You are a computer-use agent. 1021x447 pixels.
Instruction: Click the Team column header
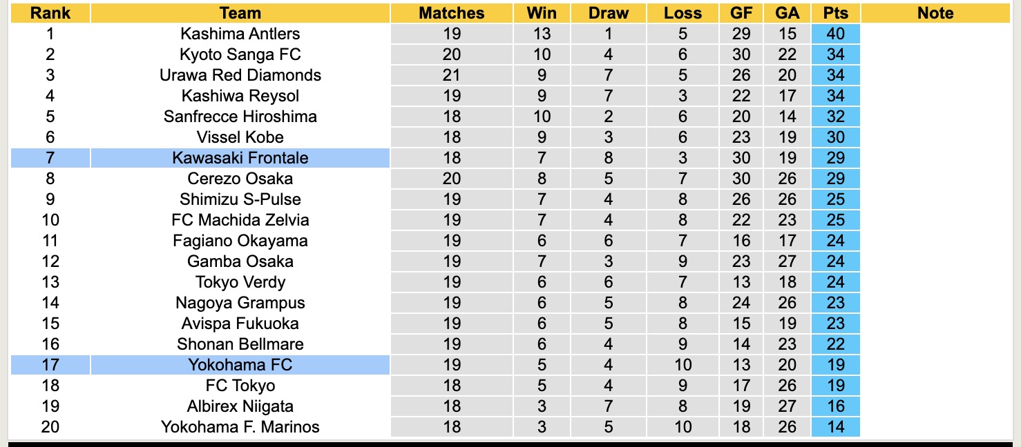[x=240, y=13]
